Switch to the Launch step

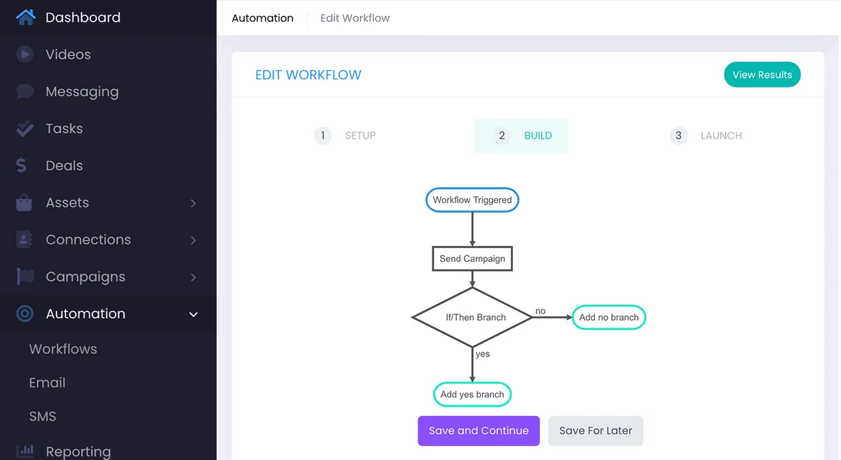[706, 136]
